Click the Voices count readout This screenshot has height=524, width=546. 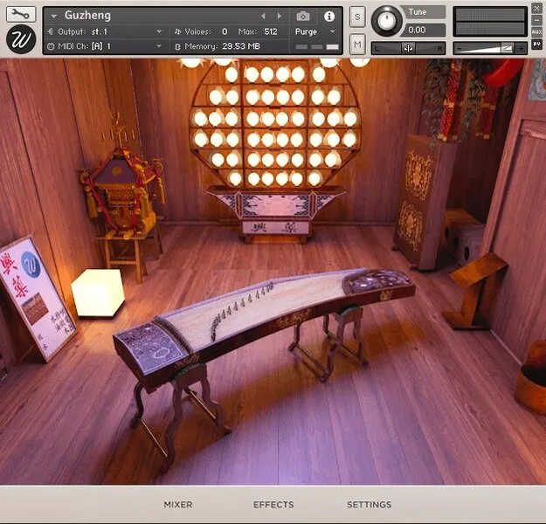[x=225, y=31]
